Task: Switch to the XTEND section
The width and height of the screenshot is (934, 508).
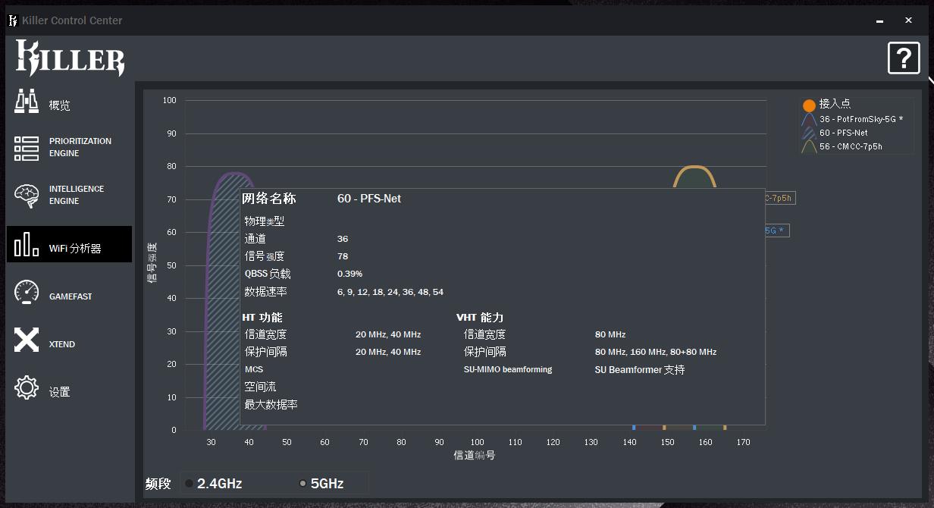Action: click(x=25, y=339)
